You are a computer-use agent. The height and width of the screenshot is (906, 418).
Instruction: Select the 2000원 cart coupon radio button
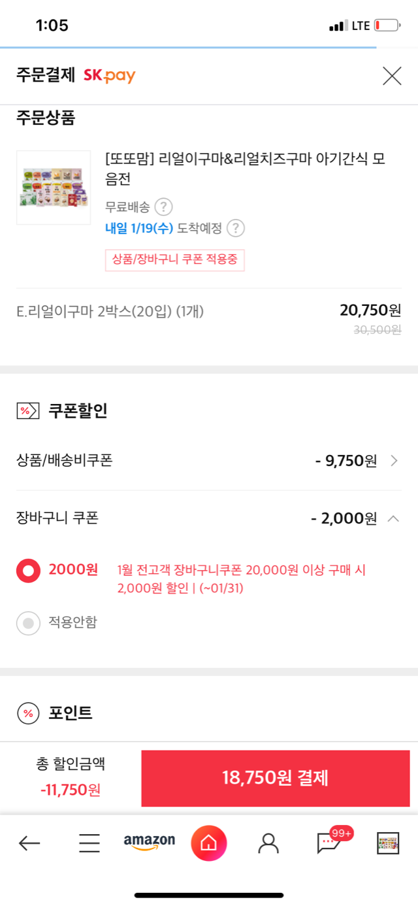(x=28, y=571)
